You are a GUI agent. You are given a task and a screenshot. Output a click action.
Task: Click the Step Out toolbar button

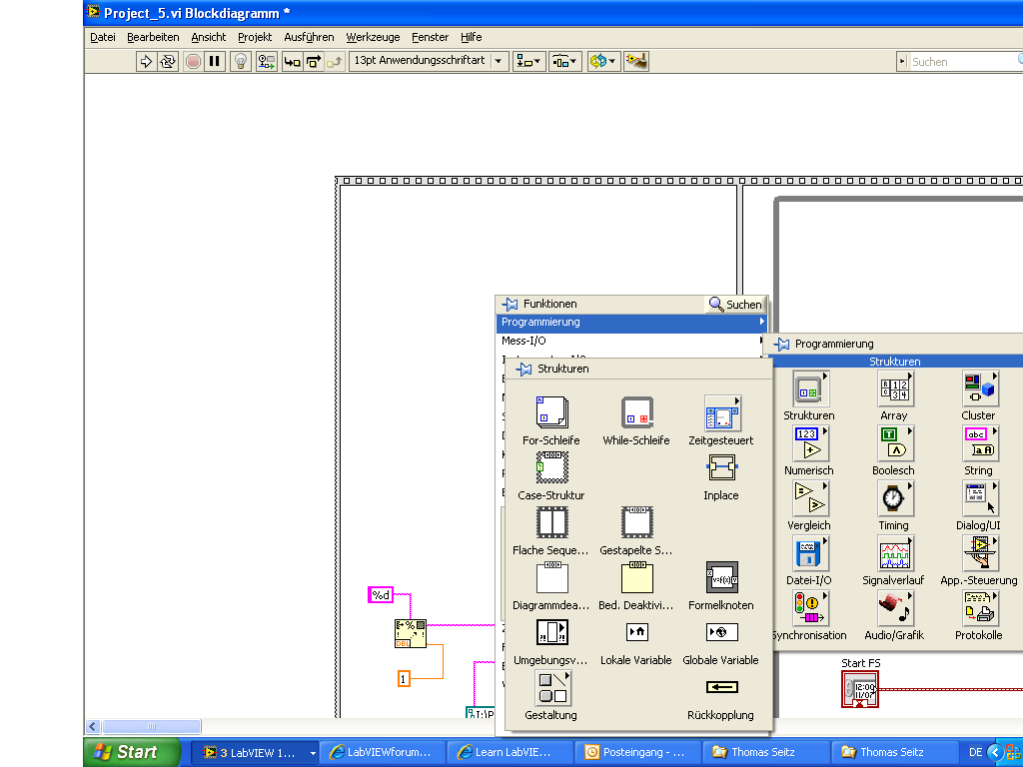334,61
